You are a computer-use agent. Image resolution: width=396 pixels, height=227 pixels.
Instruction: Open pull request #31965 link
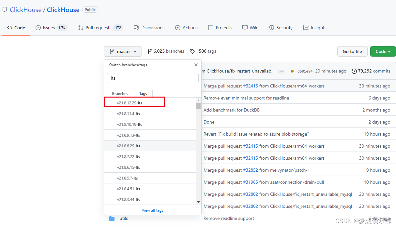point(251,182)
